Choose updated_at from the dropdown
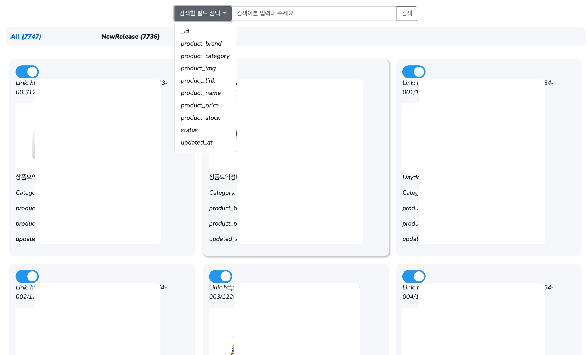Viewport: 587px width, 355px height. [x=196, y=142]
